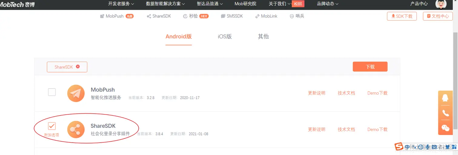The height and width of the screenshot is (155, 458).
Task: Uncheck the ShareSDK checkbox
Action: click(x=52, y=126)
